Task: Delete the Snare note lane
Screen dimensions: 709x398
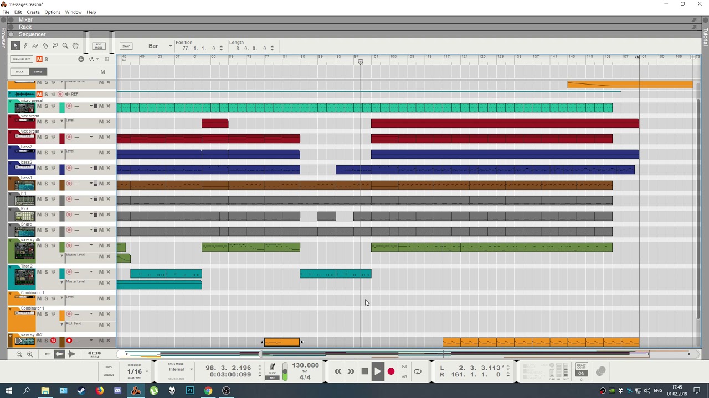Action: tap(109, 230)
